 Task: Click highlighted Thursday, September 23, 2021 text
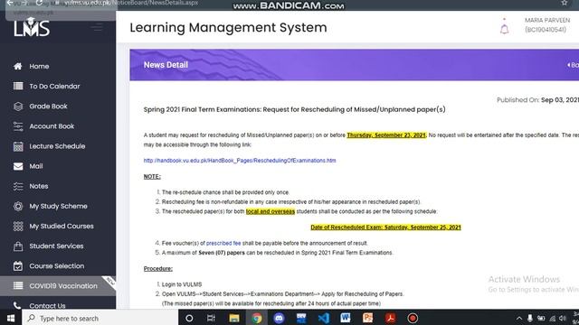tap(386, 135)
